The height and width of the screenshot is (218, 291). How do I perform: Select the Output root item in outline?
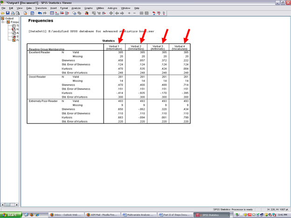click(10, 19)
